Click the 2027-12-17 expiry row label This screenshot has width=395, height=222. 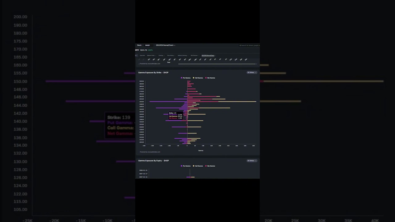tap(143, 174)
